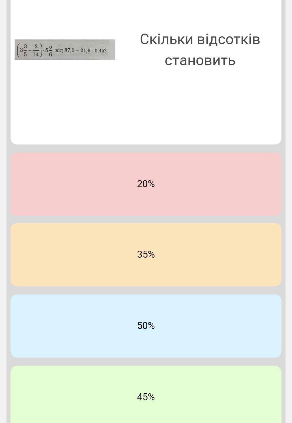Click the '20%' label text

146,184
